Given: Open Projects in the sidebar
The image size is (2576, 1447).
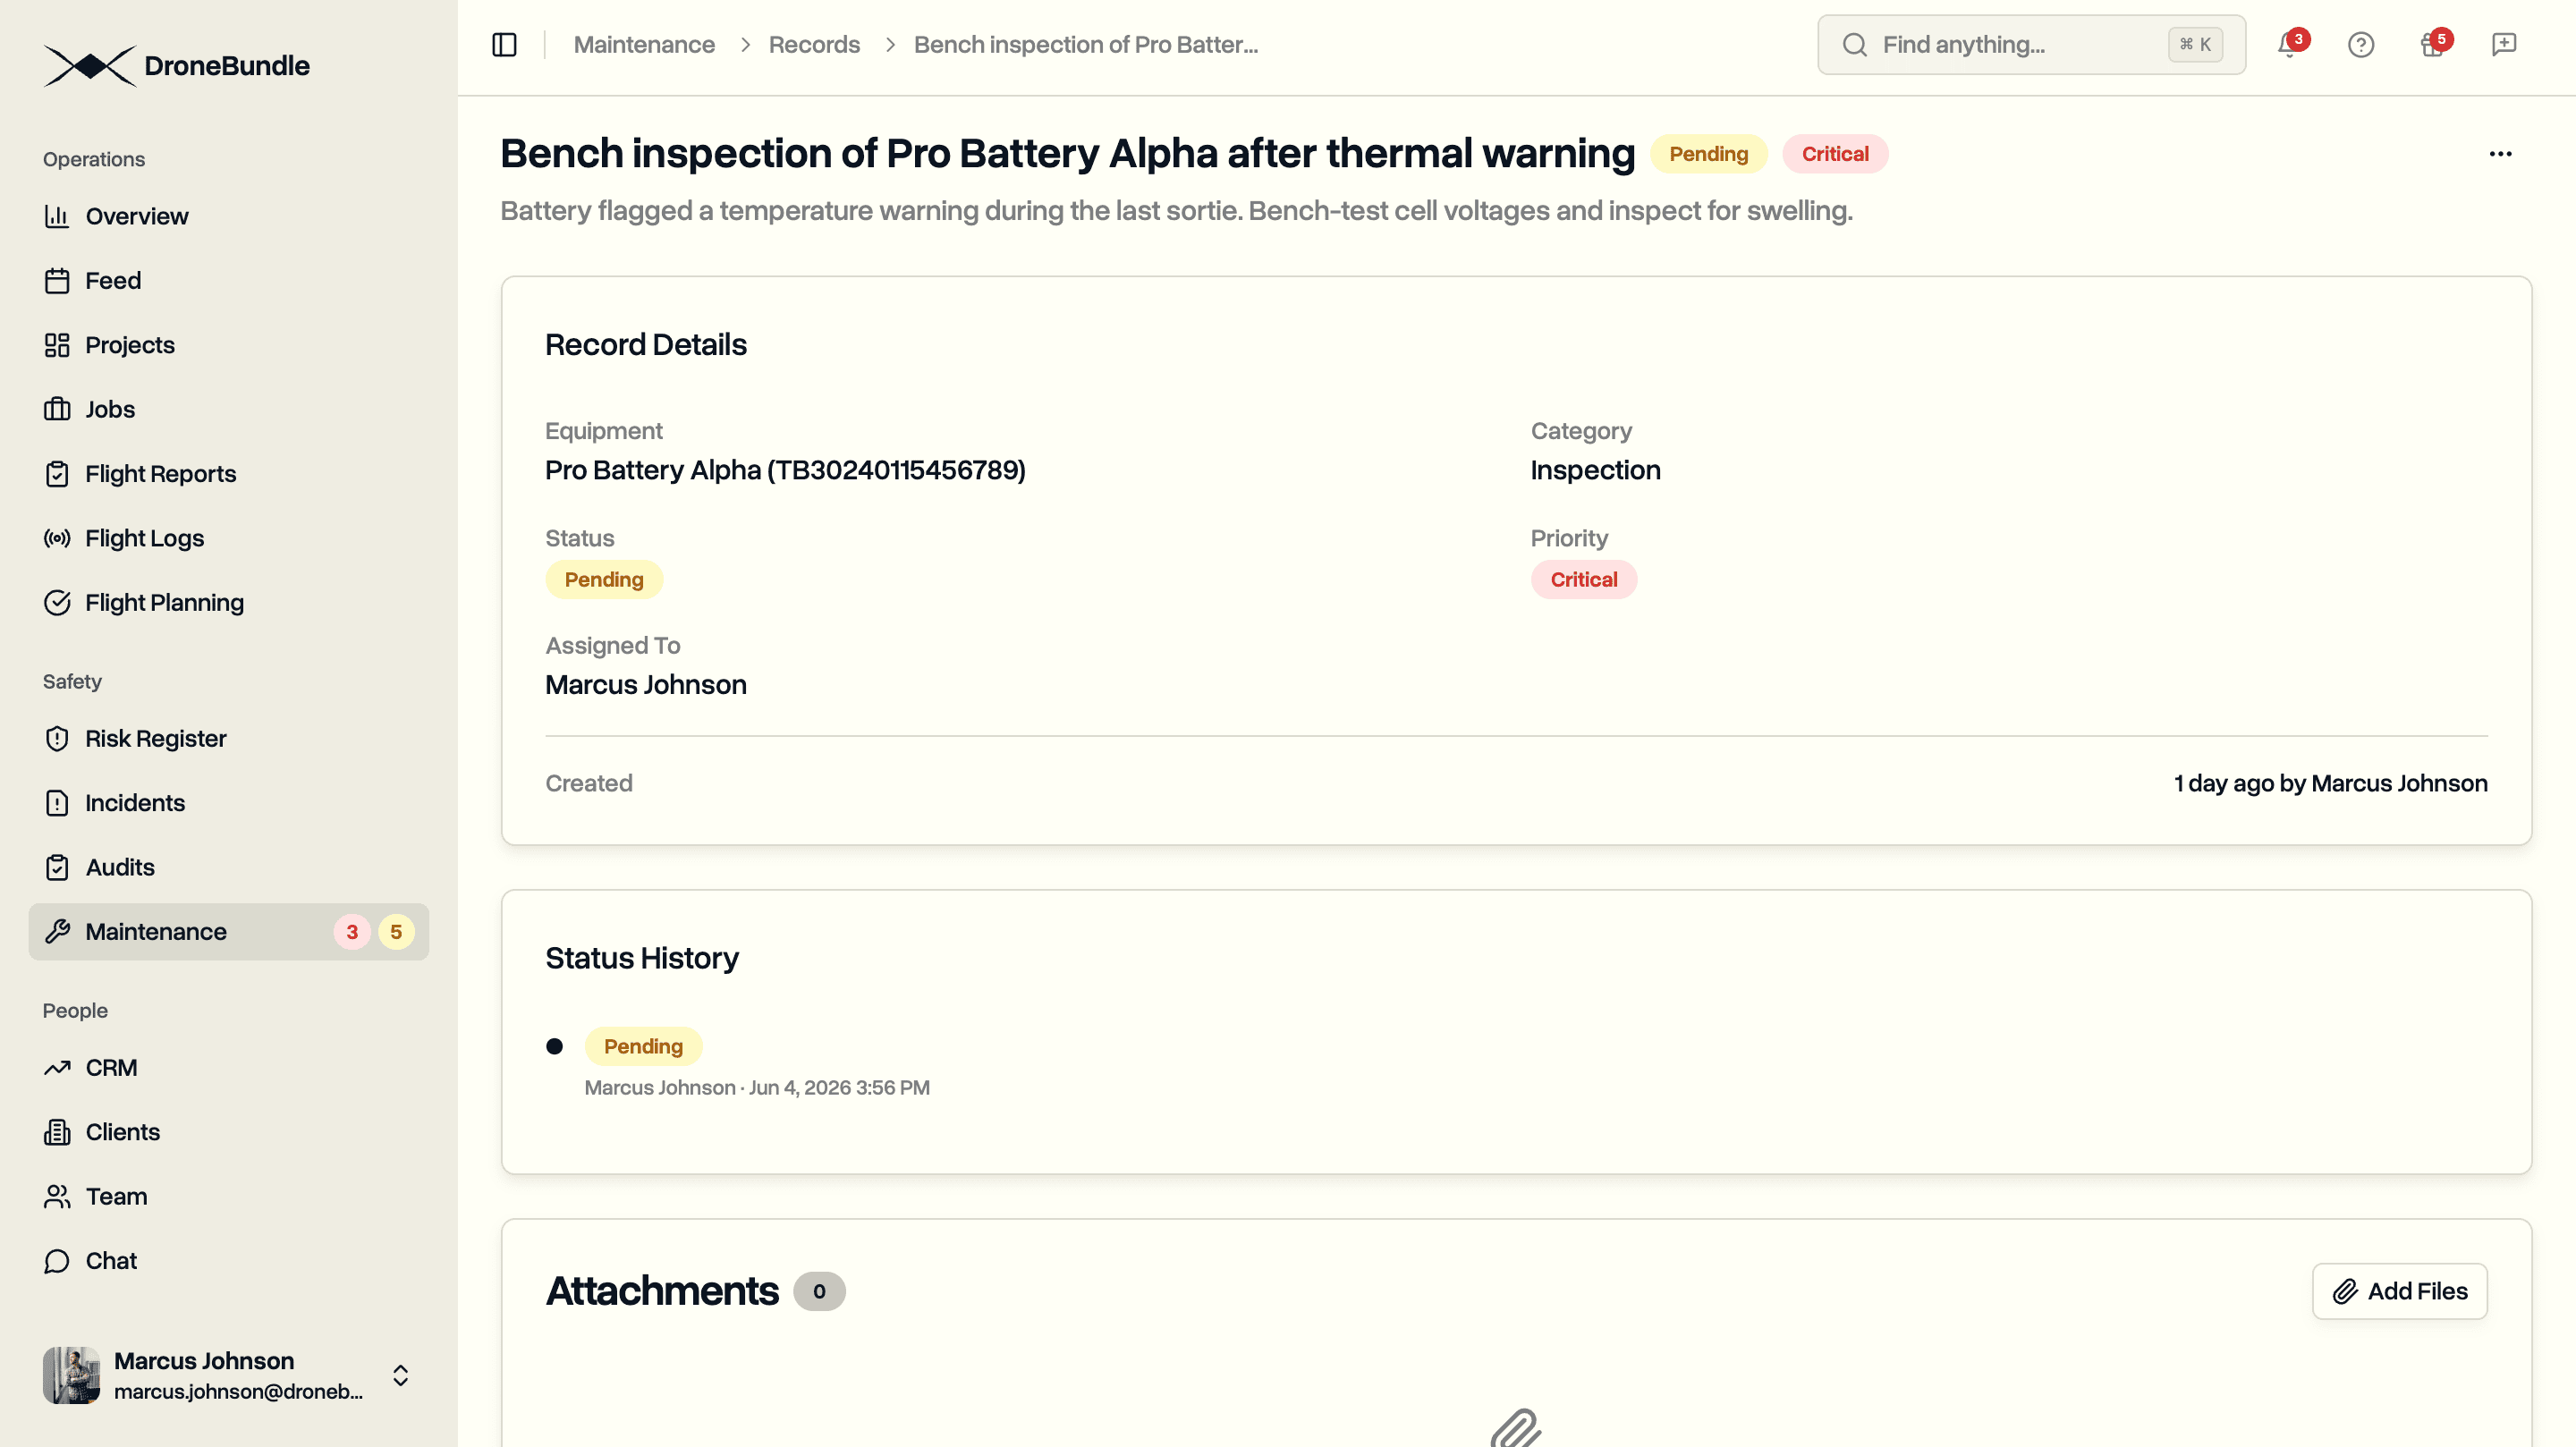Looking at the screenshot, I should click(x=228, y=345).
